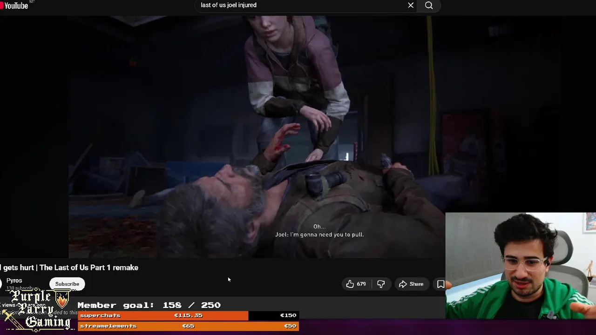Select the subtitle 'Joel: I'm gonna need you to pull.'

(319, 234)
